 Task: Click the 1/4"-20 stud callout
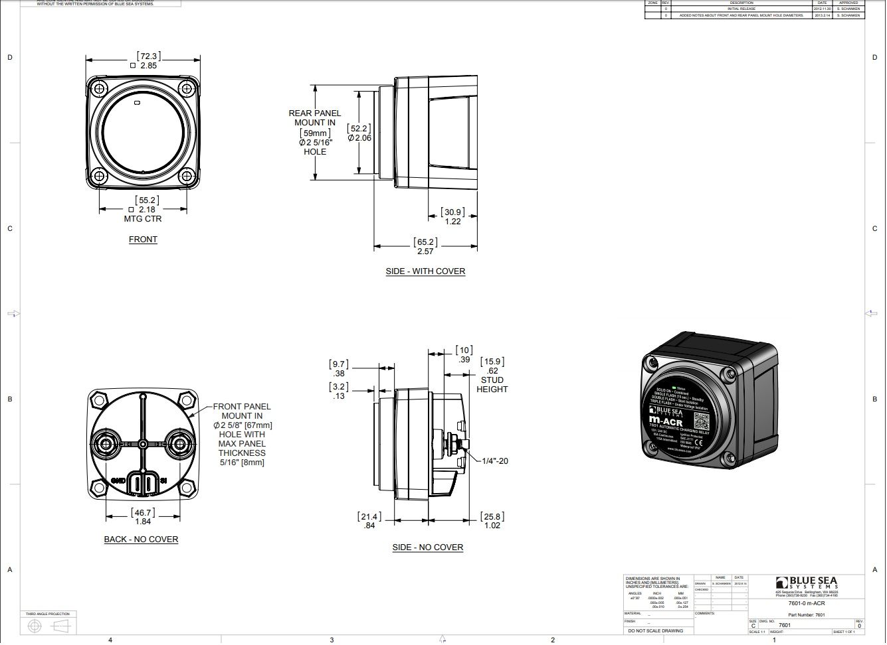[x=494, y=461]
